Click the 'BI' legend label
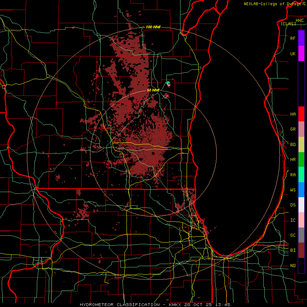The width and height of the screenshot is (307, 307). tap(293, 250)
